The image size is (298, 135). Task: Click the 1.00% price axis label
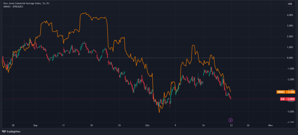click(290, 47)
